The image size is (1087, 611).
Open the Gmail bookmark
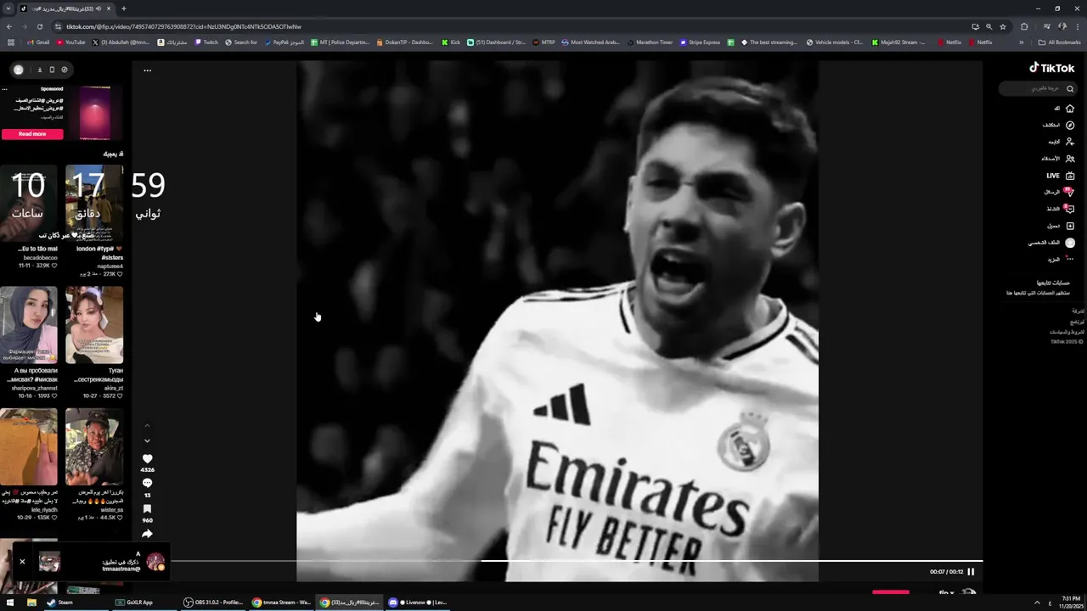coord(38,42)
